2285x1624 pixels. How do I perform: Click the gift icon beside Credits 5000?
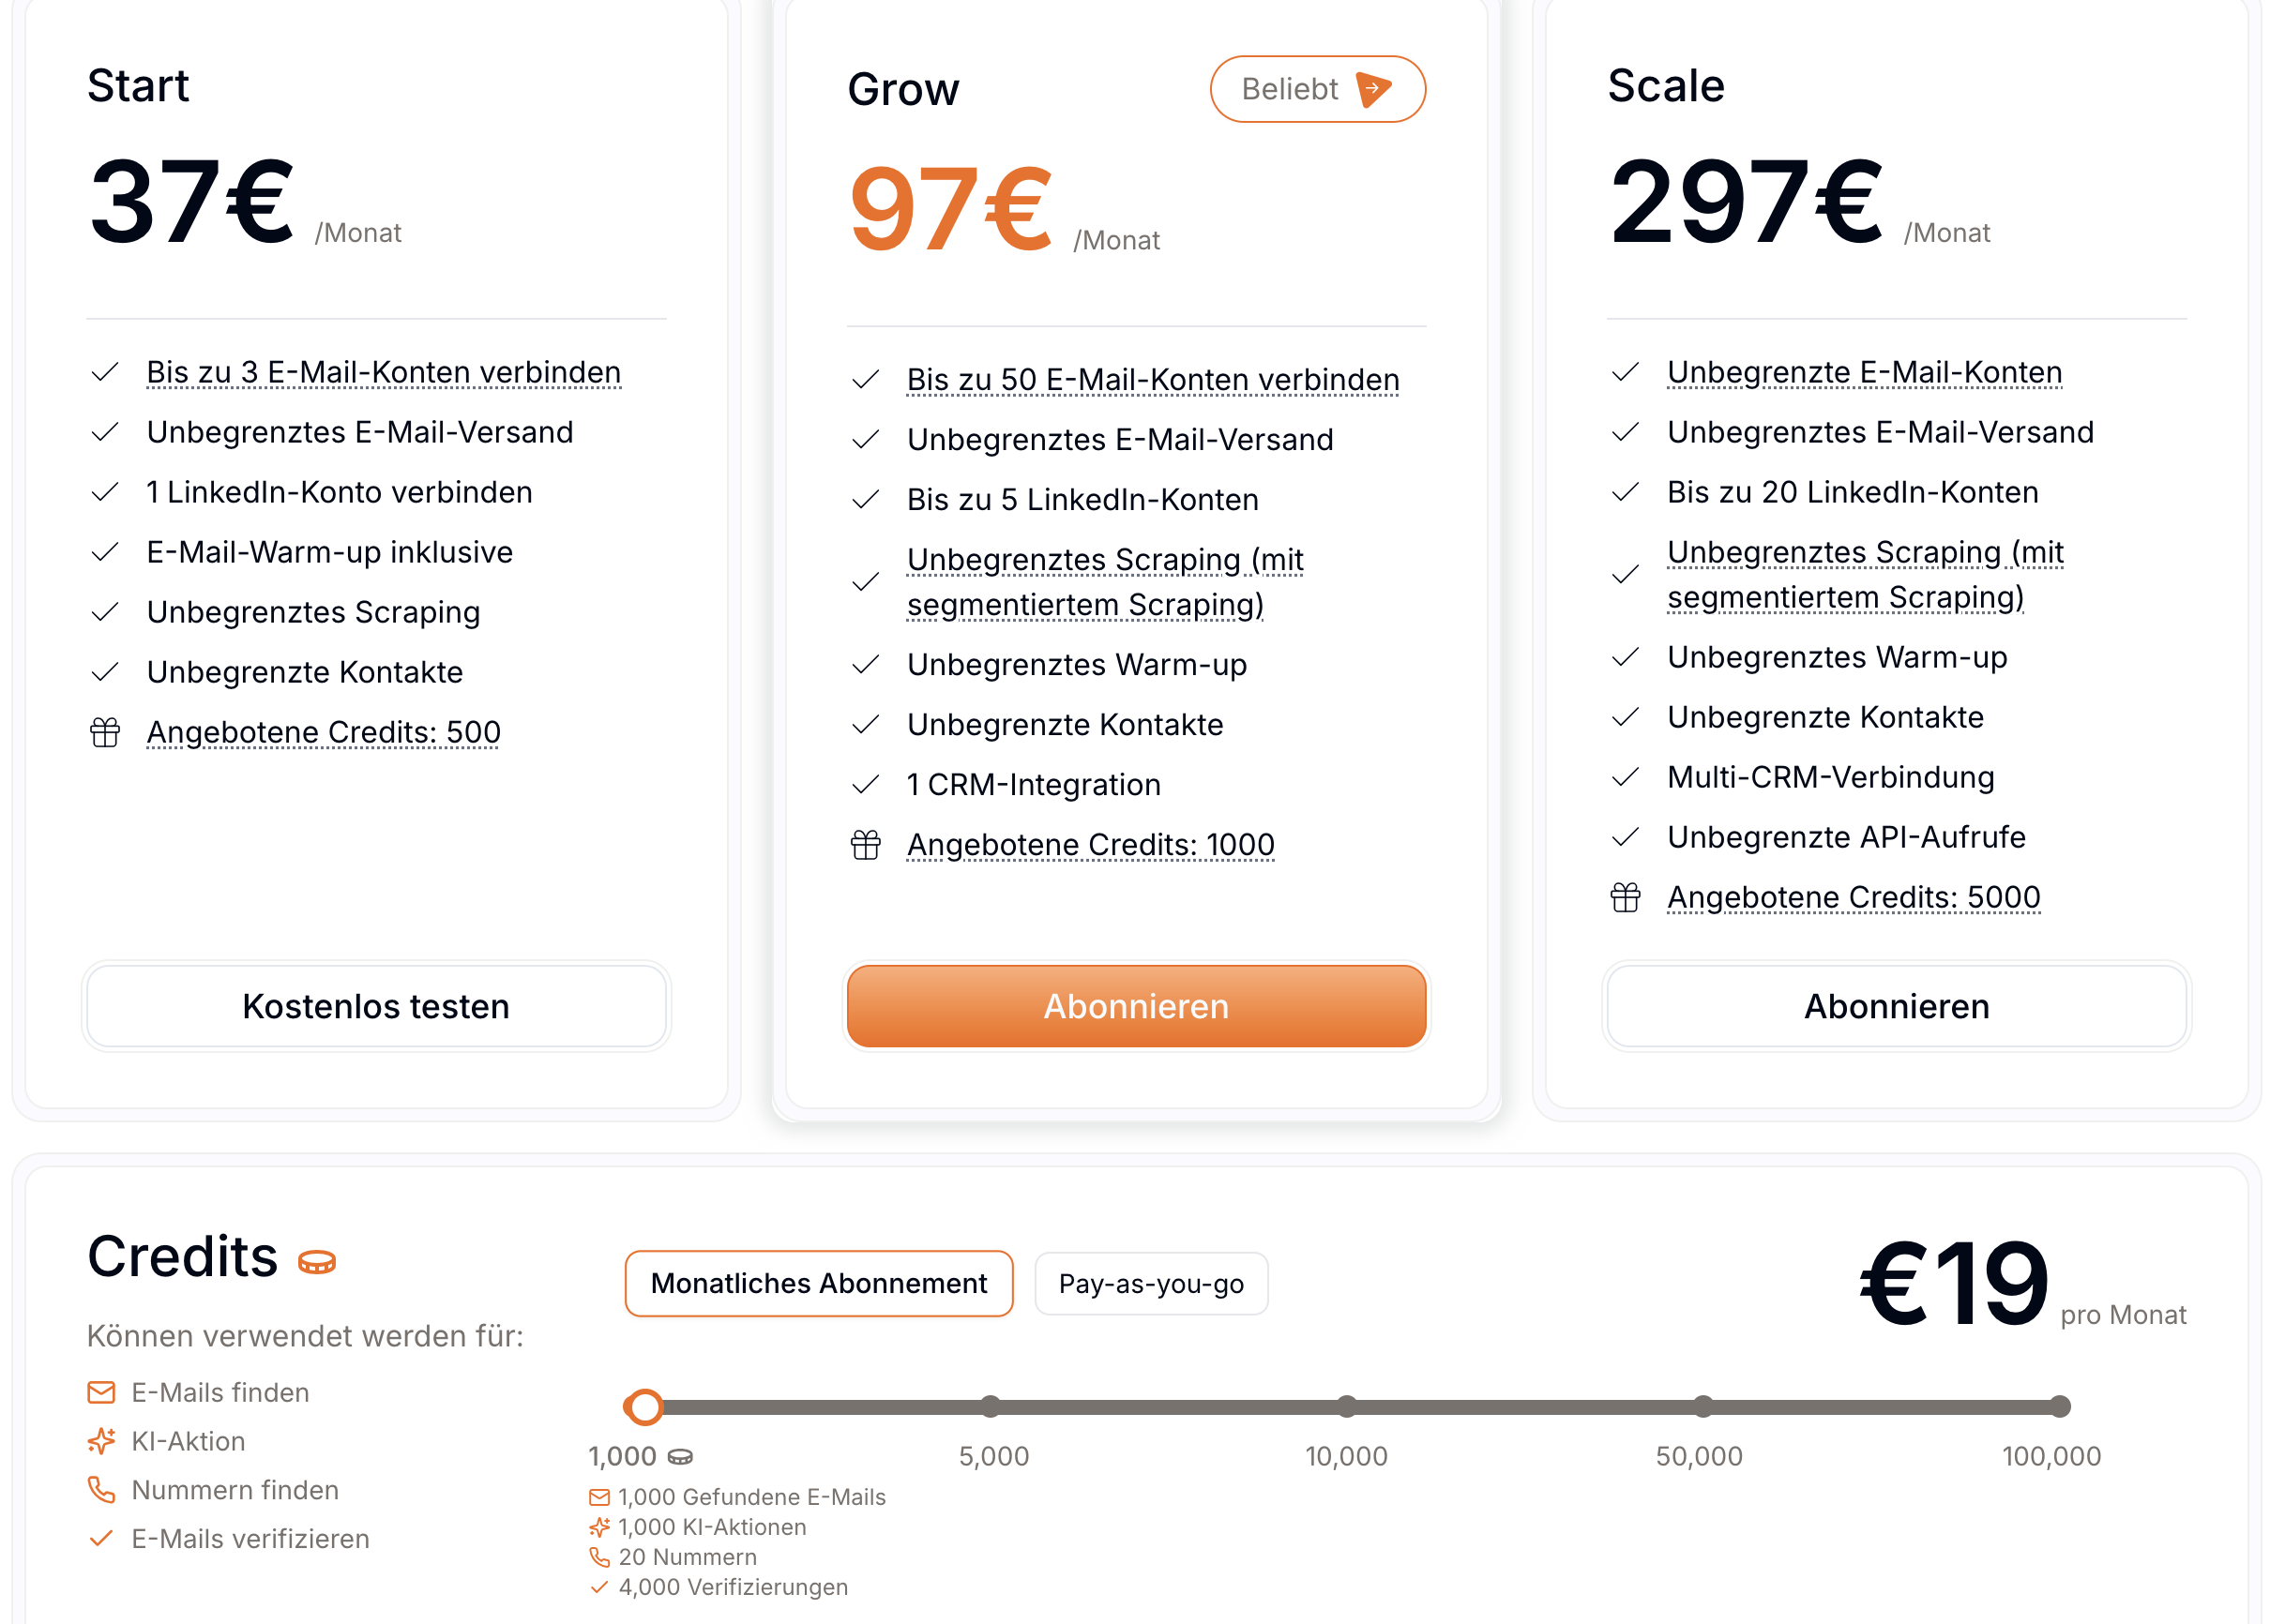[1626, 898]
